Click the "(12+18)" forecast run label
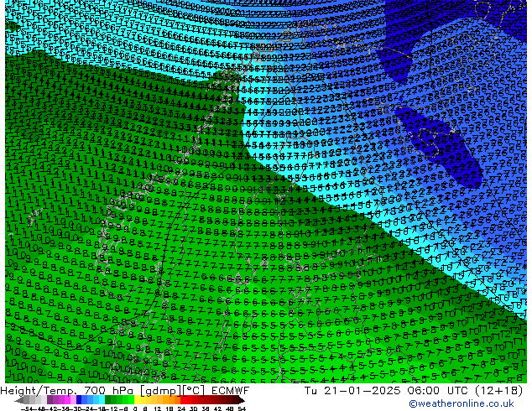The width and height of the screenshot is (532, 411). point(498,391)
